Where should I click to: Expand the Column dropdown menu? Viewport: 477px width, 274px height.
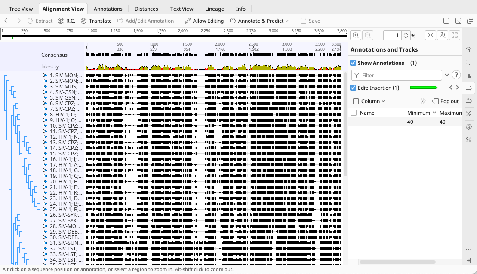click(369, 101)
